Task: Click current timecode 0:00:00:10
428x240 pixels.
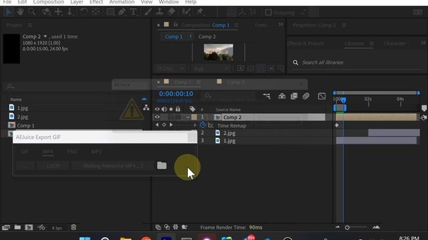Action: 176,93
